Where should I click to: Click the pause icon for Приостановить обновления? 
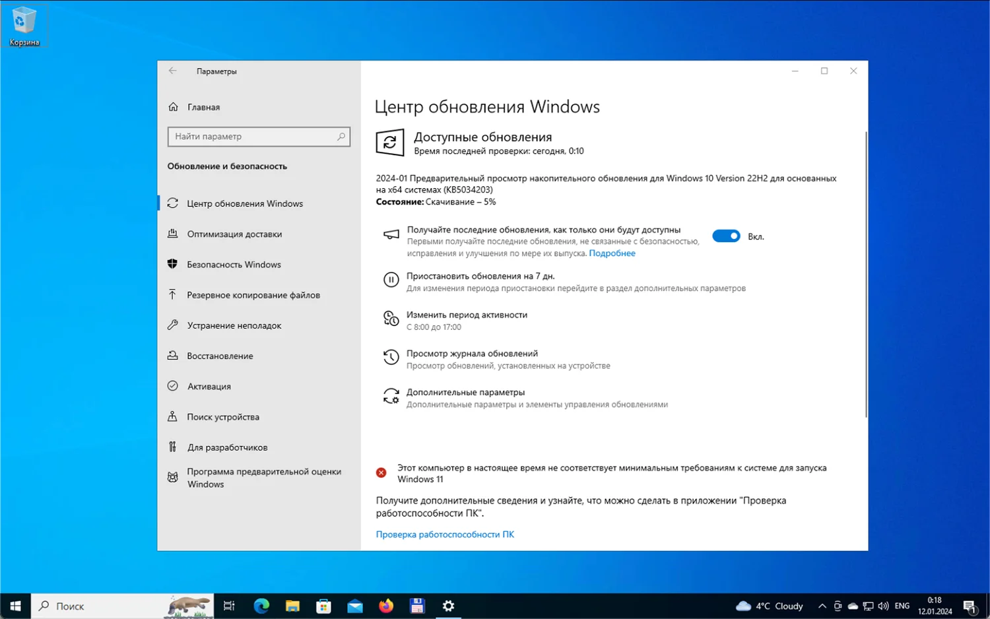[391, 280]
